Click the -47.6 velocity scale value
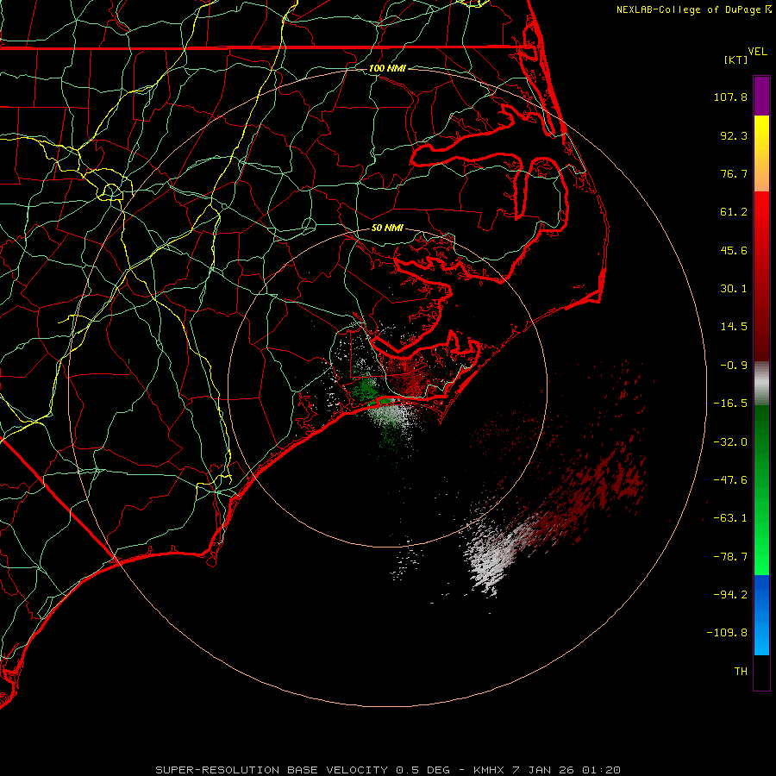Image resolution: width=776 pixels, height=776 pixels. [730, 480]
